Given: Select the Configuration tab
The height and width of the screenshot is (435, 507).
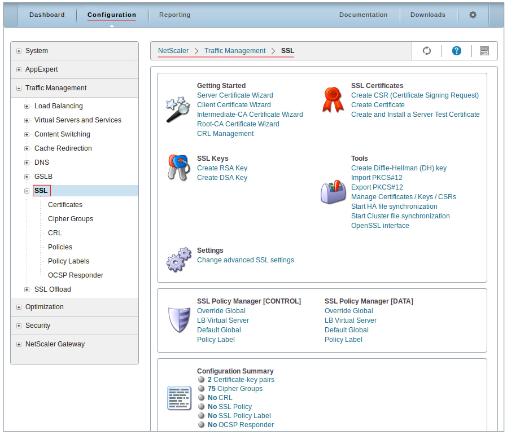Looking at the screenshot, I should (112, 15).
